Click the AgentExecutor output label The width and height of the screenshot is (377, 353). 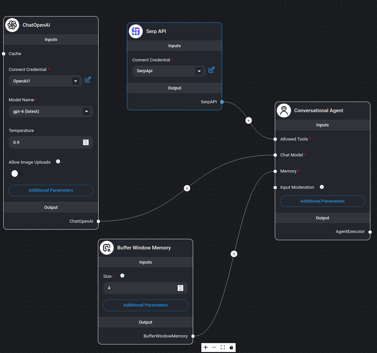pos(350,232)
